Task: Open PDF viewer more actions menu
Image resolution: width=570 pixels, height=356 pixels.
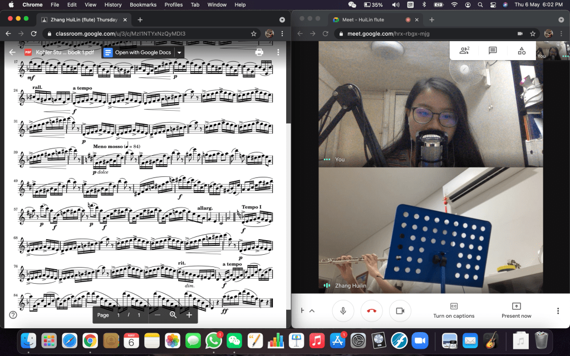Action: [x=278, y=52]
